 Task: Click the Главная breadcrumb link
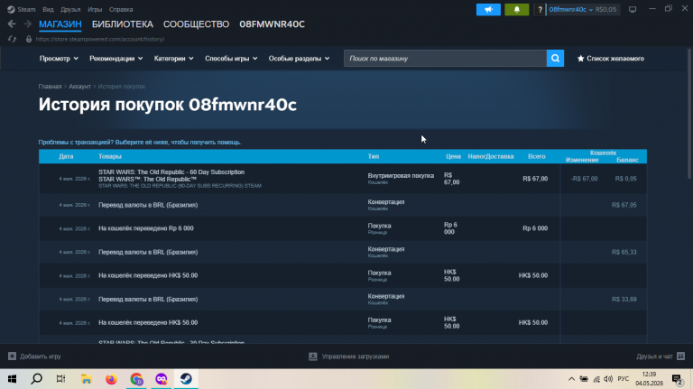(x=50, y=87)
